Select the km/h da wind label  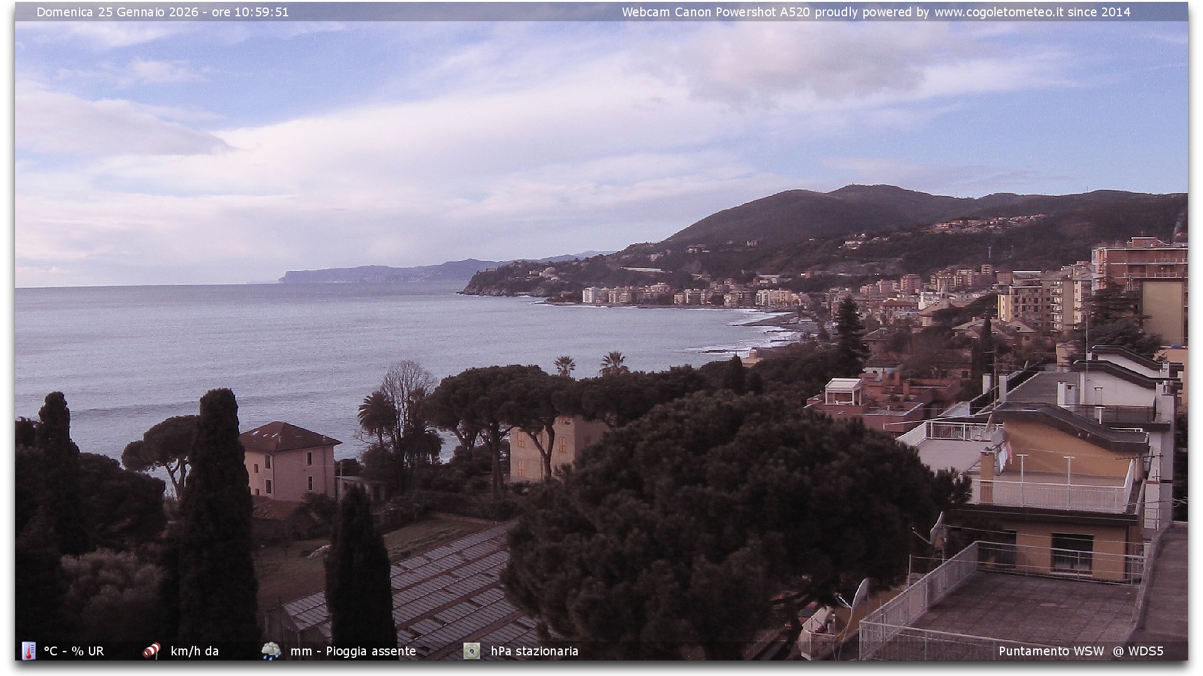[x=195, y=651]
